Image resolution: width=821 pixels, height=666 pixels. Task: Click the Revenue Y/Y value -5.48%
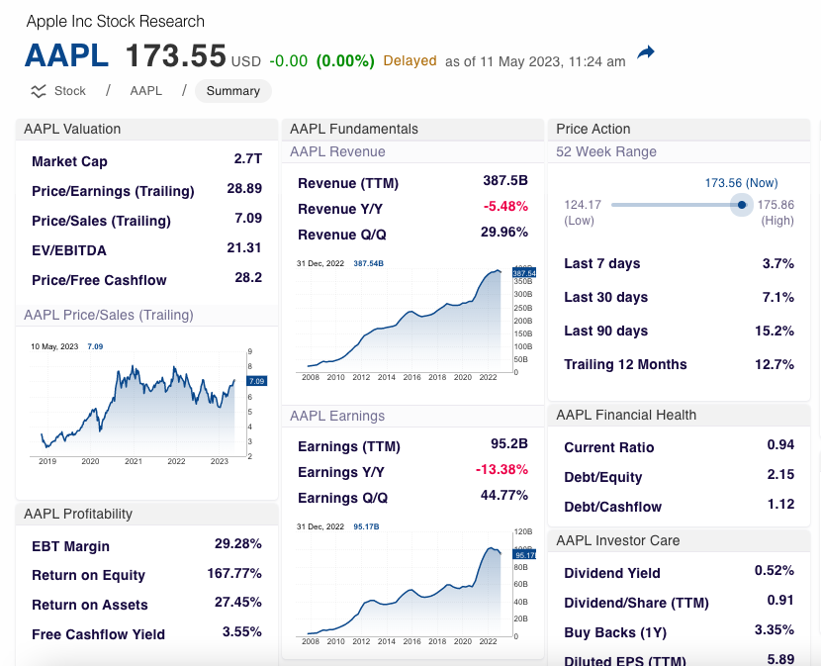click(505, 207)
